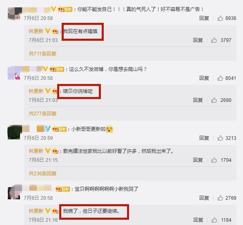Like the comment with 8936 likes
The height and width of the screenshot is (225, 243).
(220, 18)
